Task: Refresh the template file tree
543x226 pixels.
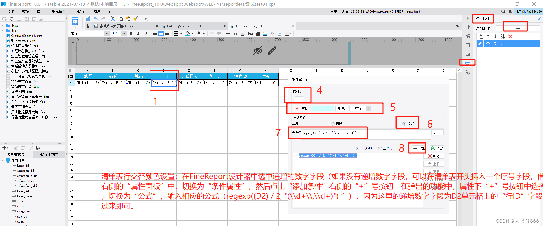Action: coord(12,19)
